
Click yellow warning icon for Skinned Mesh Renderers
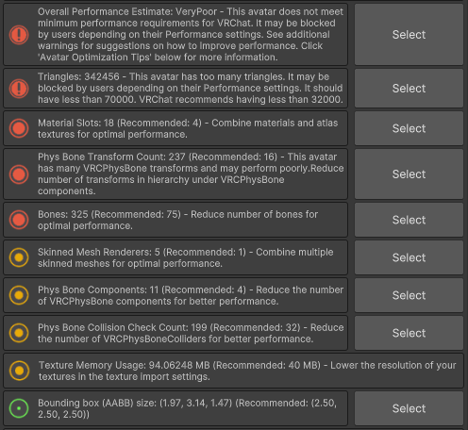click(x=19, y=257)
